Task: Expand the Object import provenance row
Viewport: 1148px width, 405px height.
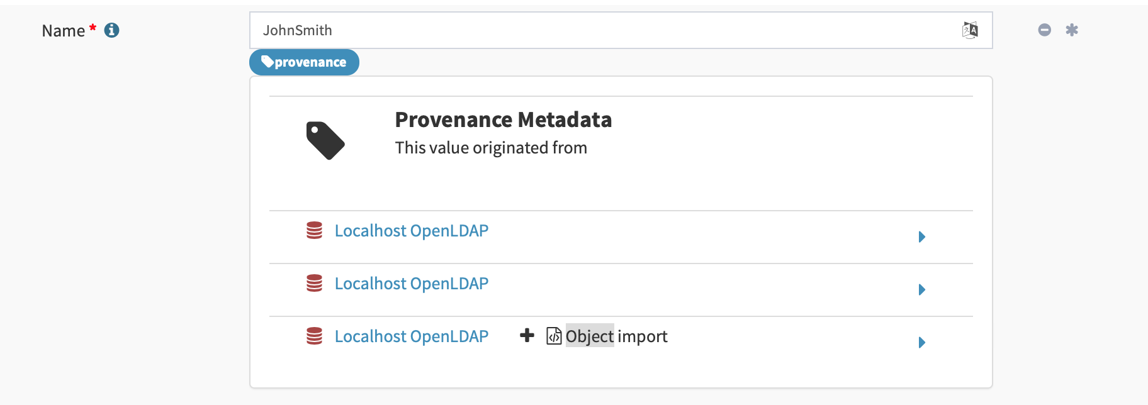Action: 921,343
